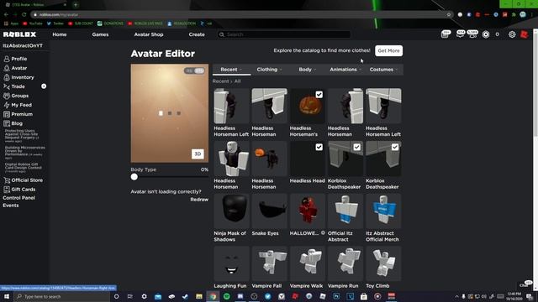This screenshot has height=302, width=538.
Task: Open Blog in the left sidebar
Action: (x=13, y=123)
